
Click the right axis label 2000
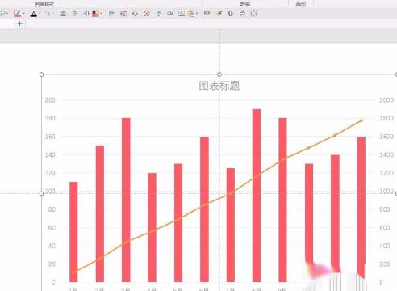click(387, 100)
